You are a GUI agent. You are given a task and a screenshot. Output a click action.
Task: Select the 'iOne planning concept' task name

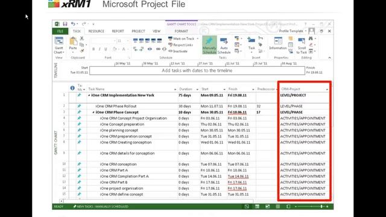(119, 130)
